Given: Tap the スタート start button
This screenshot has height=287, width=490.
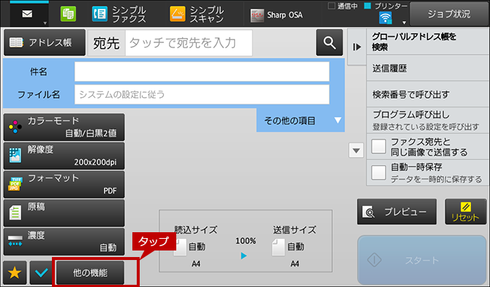Looking at the screenshot, I should tap(422, 260).
